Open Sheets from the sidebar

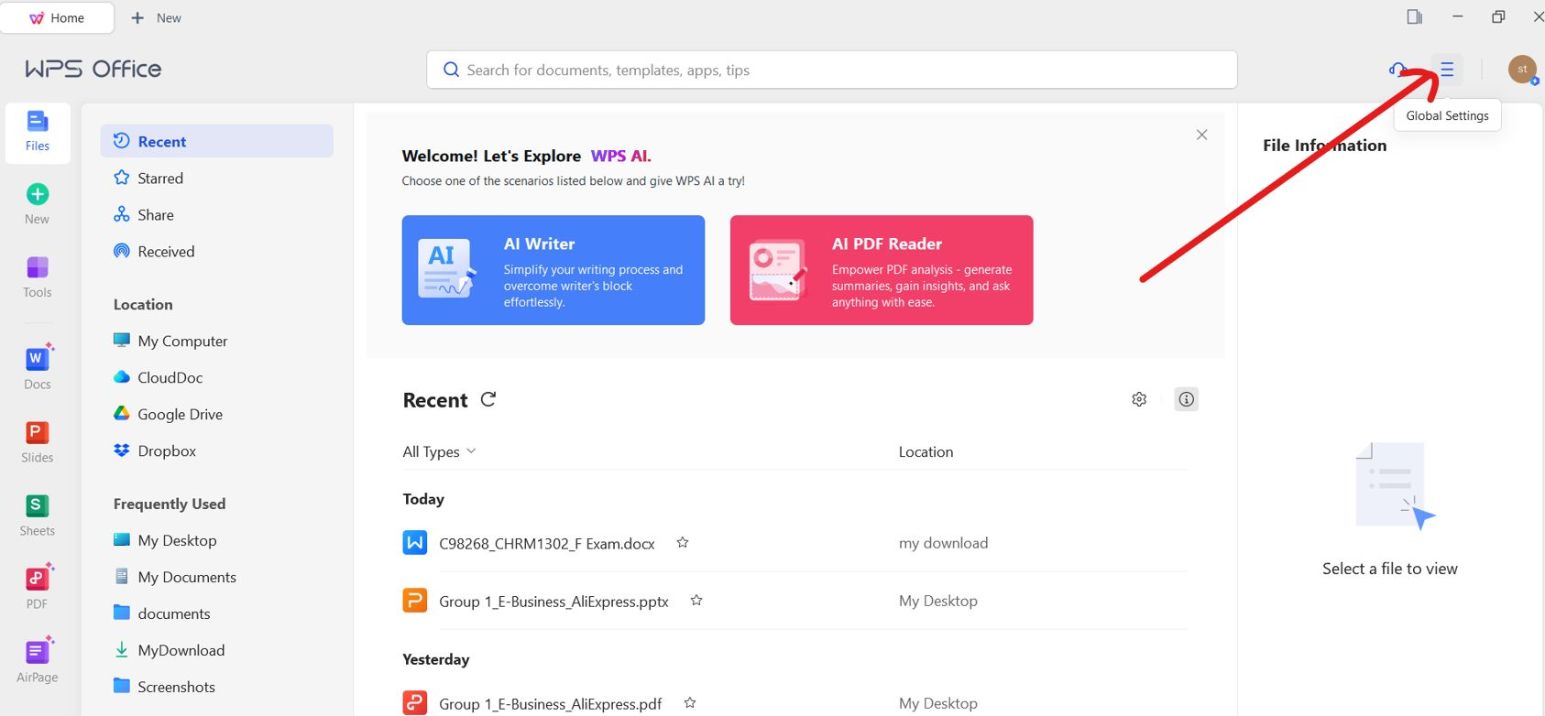coord(38,514)
